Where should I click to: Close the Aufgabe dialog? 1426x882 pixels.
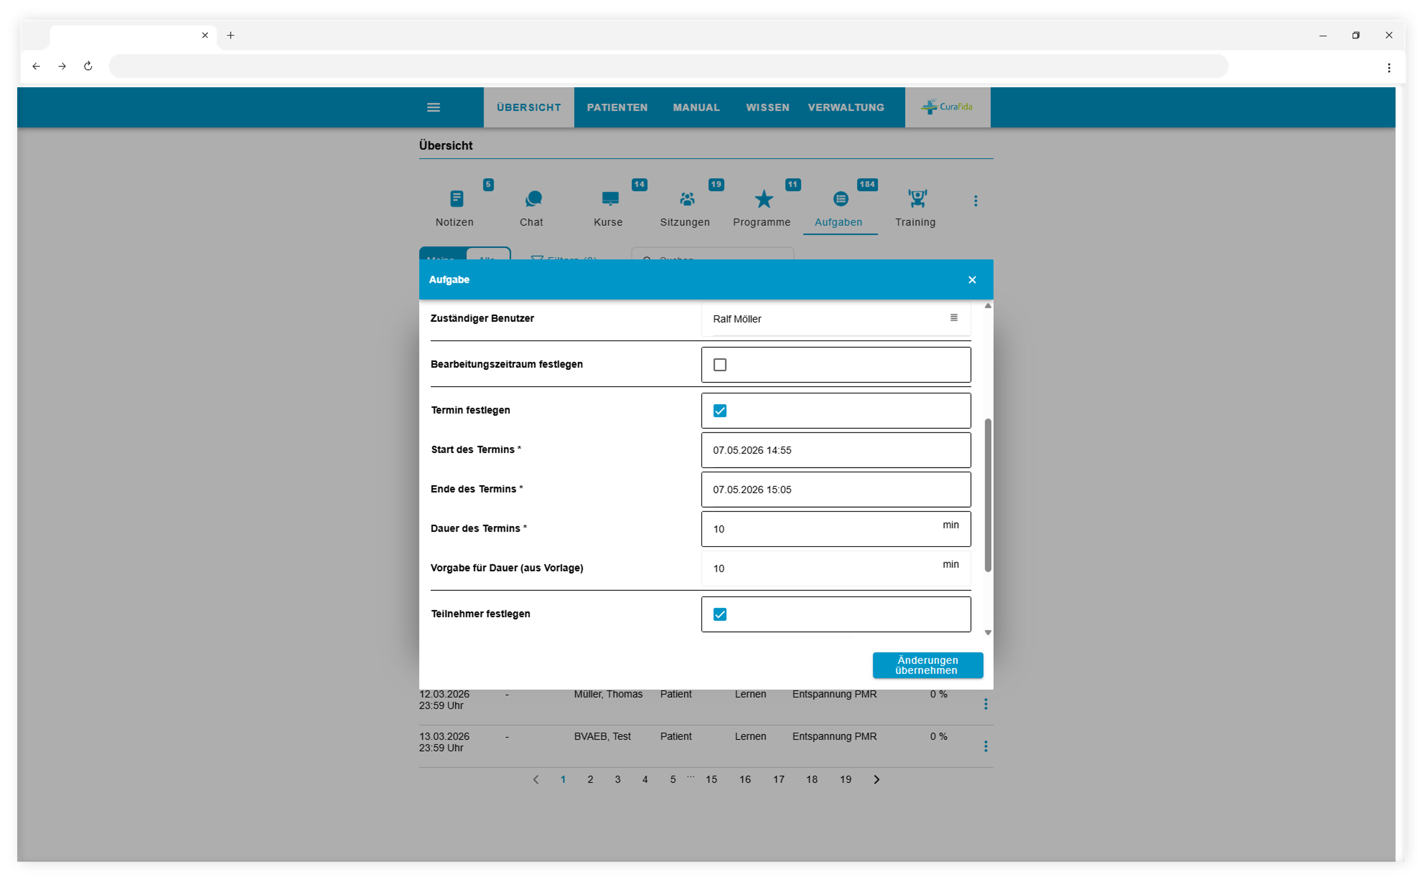point(972,280)
